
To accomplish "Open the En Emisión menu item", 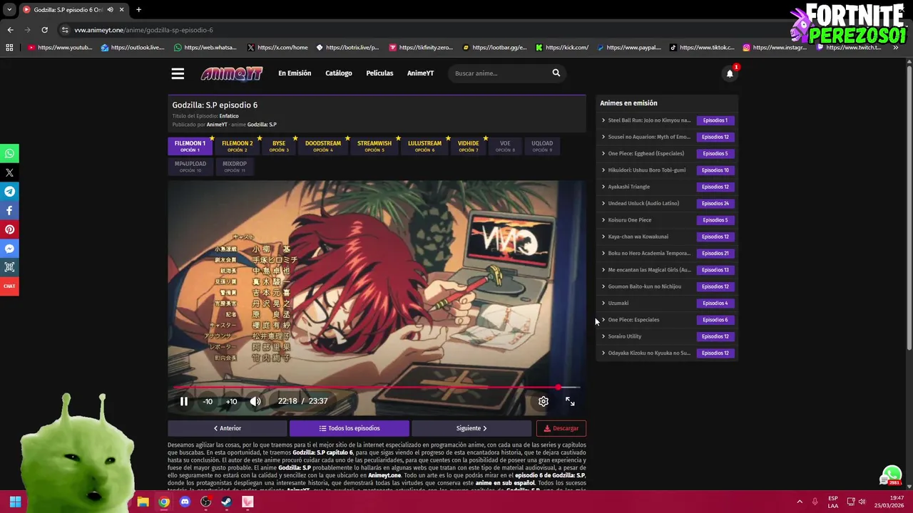I will (295, 73).
